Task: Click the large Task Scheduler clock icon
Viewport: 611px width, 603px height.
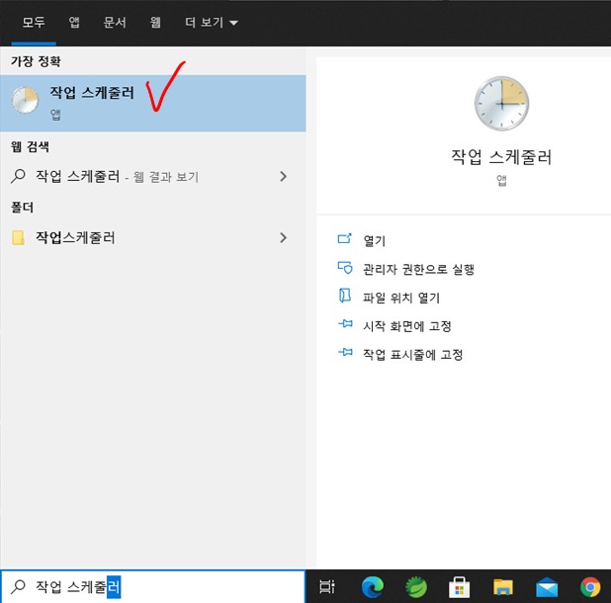Action: (501, 104)
